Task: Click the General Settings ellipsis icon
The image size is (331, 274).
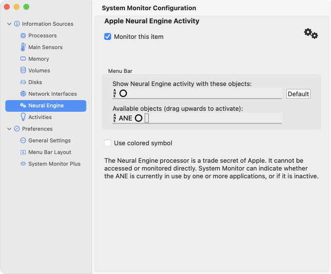Action: [x=23, y=140]
